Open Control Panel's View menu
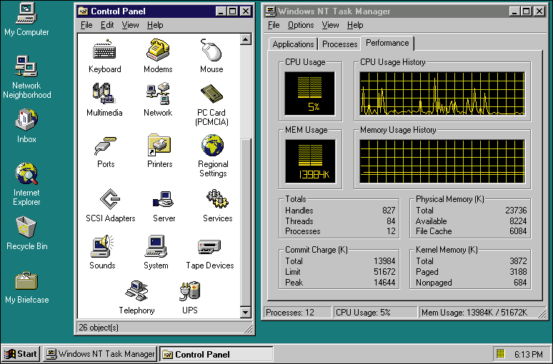Image resolution: width=553 pixels, height=364 pixels. tap(130, 25)
